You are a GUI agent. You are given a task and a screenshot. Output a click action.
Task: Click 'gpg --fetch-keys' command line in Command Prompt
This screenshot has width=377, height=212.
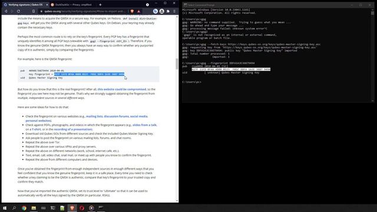click(x=252, y=44)
